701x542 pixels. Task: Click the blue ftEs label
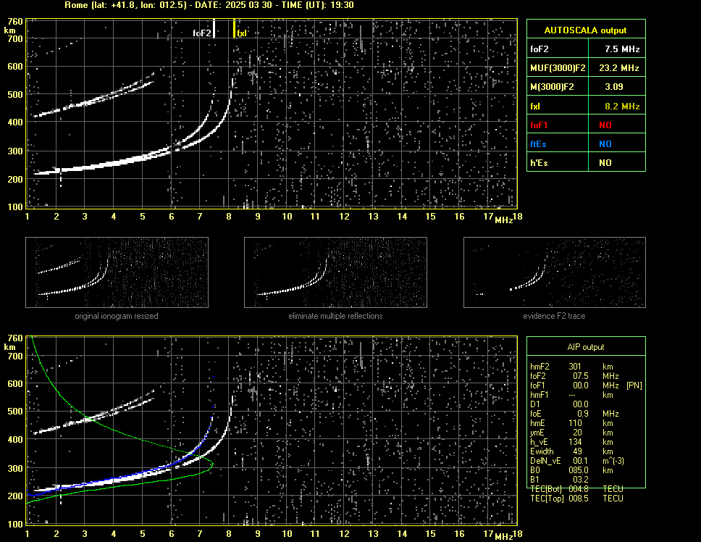(x=538, y=144)
